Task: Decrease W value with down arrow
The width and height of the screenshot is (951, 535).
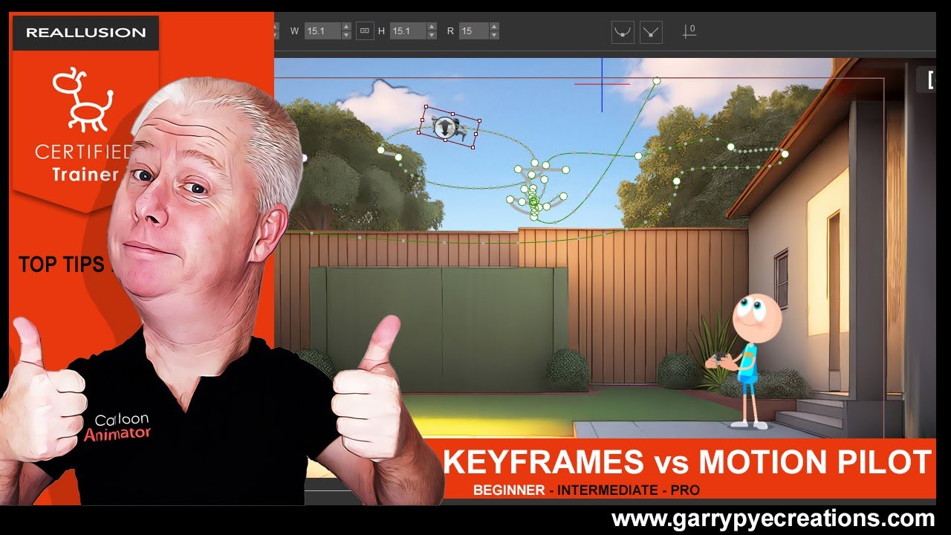Action: 346,36
